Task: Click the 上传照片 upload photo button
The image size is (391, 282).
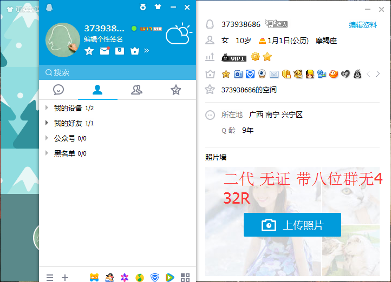Action: (292, 225)
